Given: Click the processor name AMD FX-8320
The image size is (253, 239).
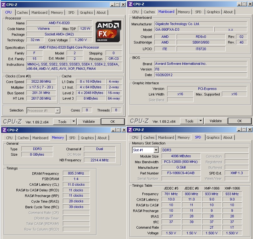Looking at the screenshot, I should coord(59,23).
